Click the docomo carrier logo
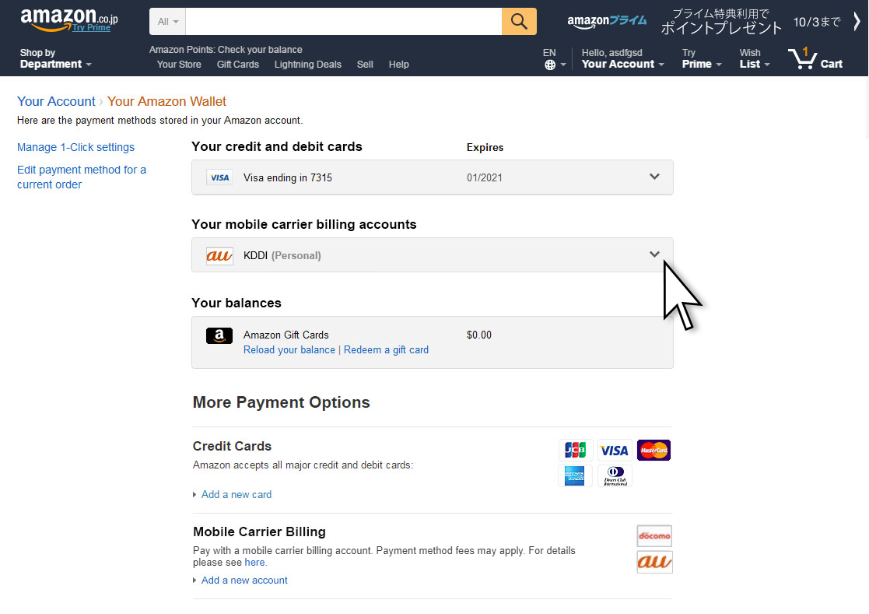 (654, 536)
